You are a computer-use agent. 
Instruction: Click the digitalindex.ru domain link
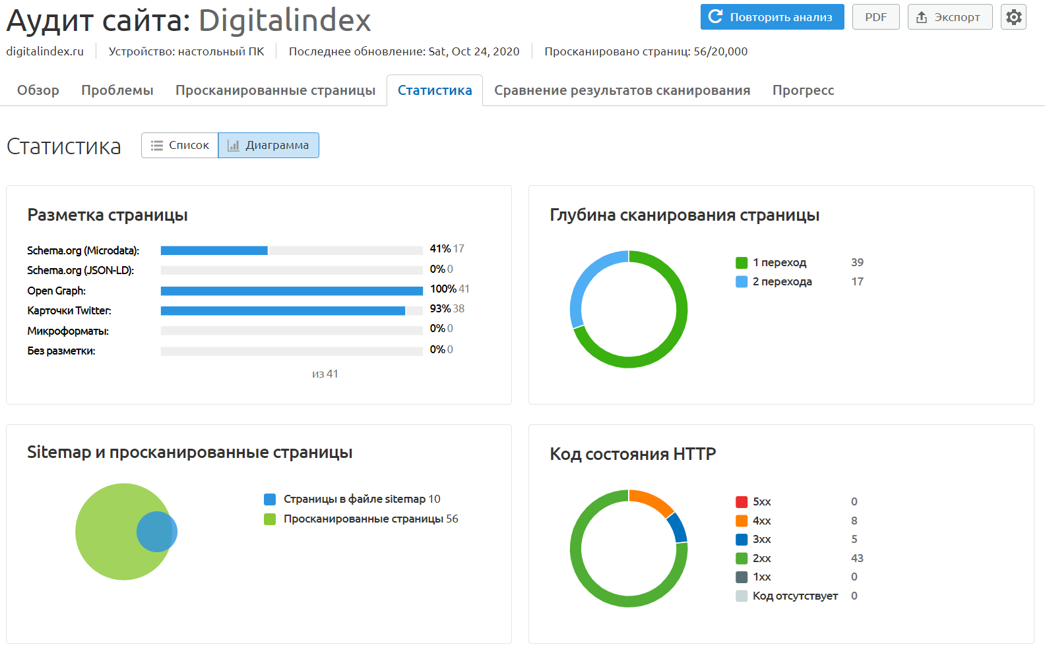pos(45,51)
